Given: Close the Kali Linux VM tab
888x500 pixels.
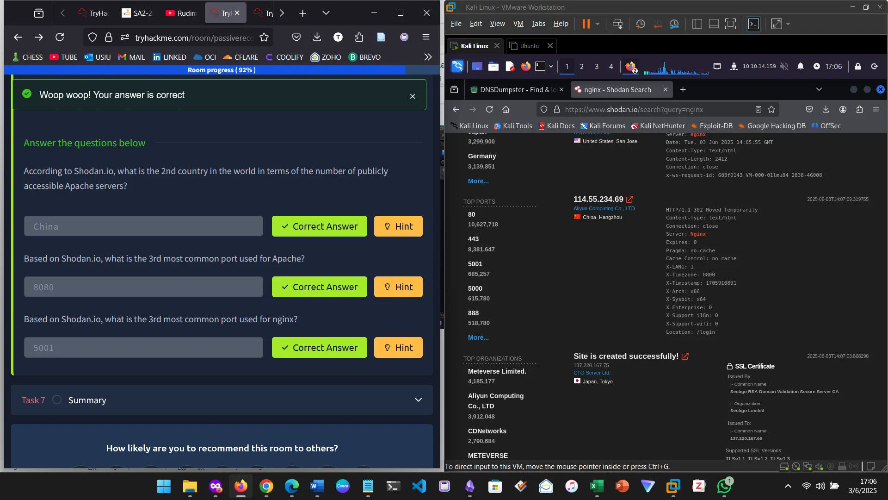Looking at the screenshot, I should (x=497, y=46).
